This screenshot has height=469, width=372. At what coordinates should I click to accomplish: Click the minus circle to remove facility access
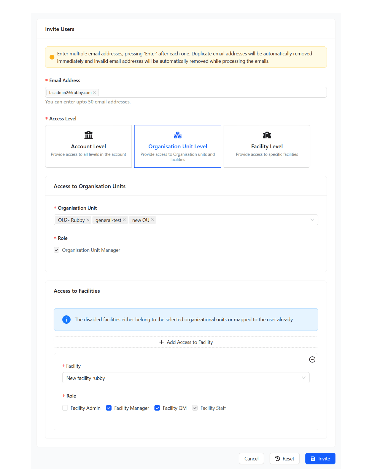click(312, 360)
